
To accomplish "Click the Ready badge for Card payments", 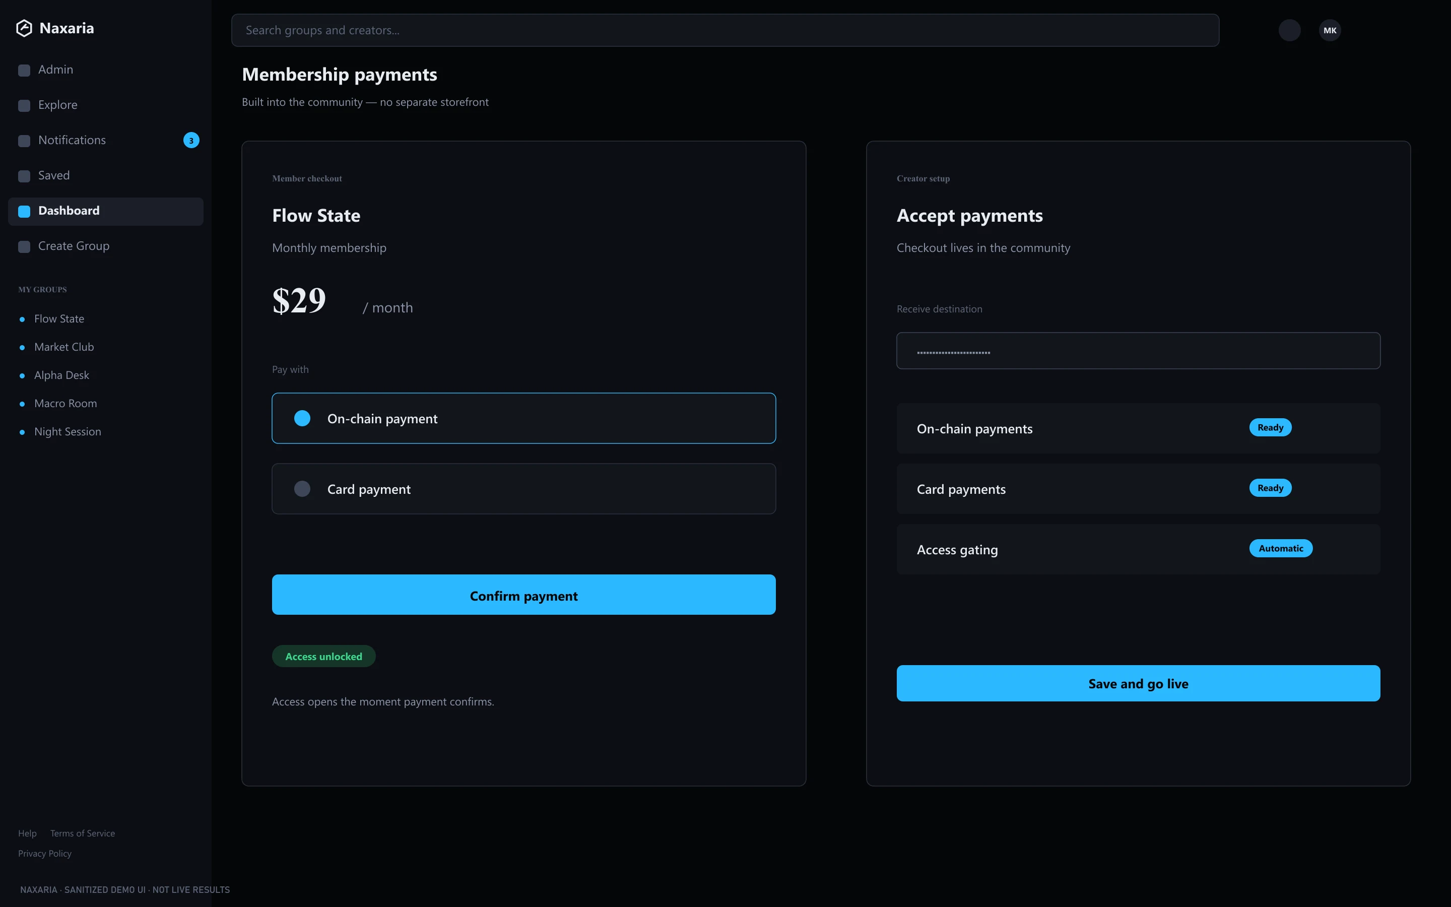I will (x=1270, y=488).
